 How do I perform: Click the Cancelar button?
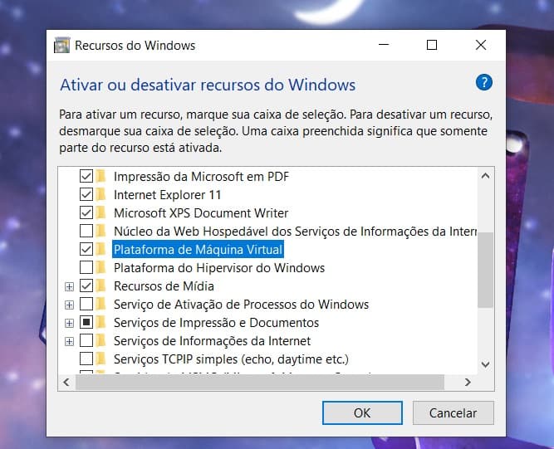coord(453,412)
